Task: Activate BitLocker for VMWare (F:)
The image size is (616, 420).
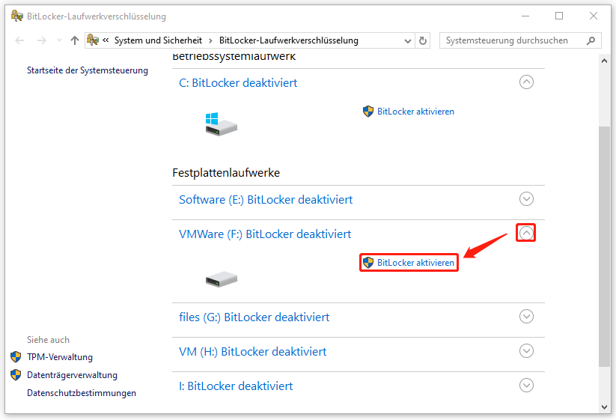Action: coord(415,263)
